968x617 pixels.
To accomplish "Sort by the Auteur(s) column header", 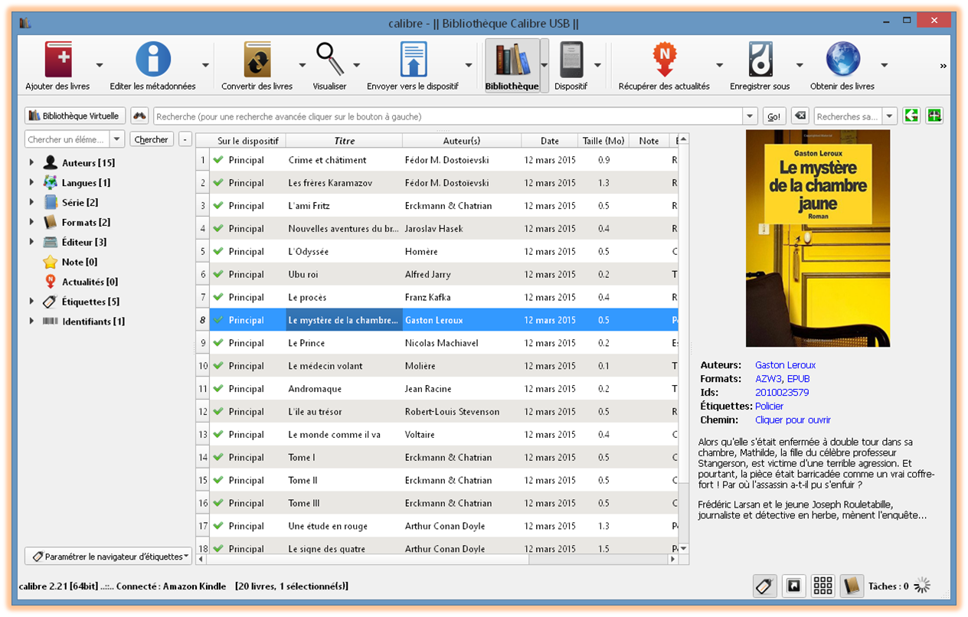I will tap(461, 141).
